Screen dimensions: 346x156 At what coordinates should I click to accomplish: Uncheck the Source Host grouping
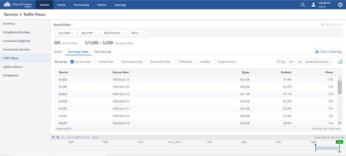72,62
